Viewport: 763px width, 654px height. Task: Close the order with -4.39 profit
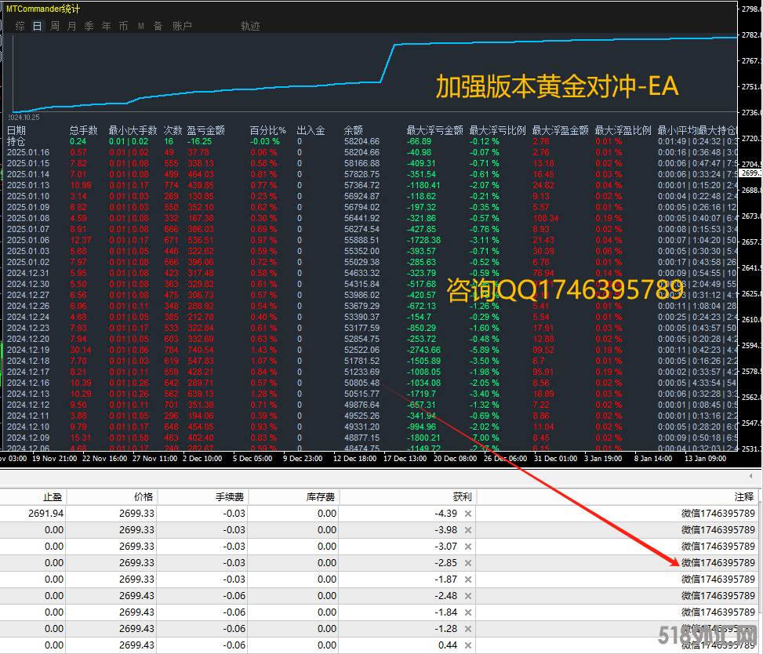coord(468,514)
